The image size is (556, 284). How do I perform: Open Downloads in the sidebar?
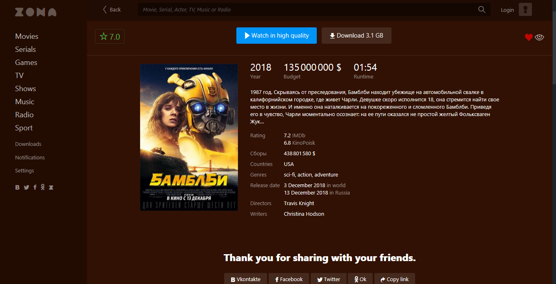coord(28,144)
